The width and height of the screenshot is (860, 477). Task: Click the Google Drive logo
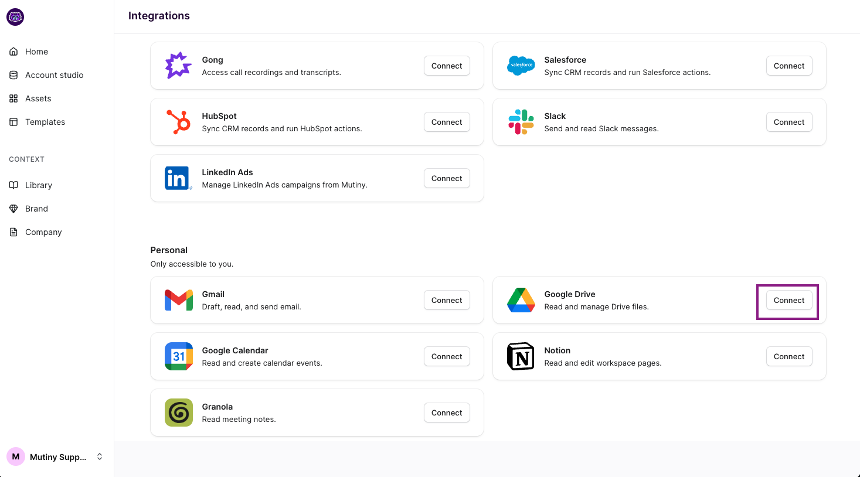pos(521,300)
